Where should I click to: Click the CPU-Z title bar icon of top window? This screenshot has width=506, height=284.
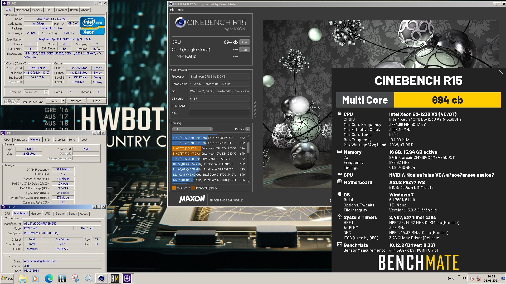4,3
